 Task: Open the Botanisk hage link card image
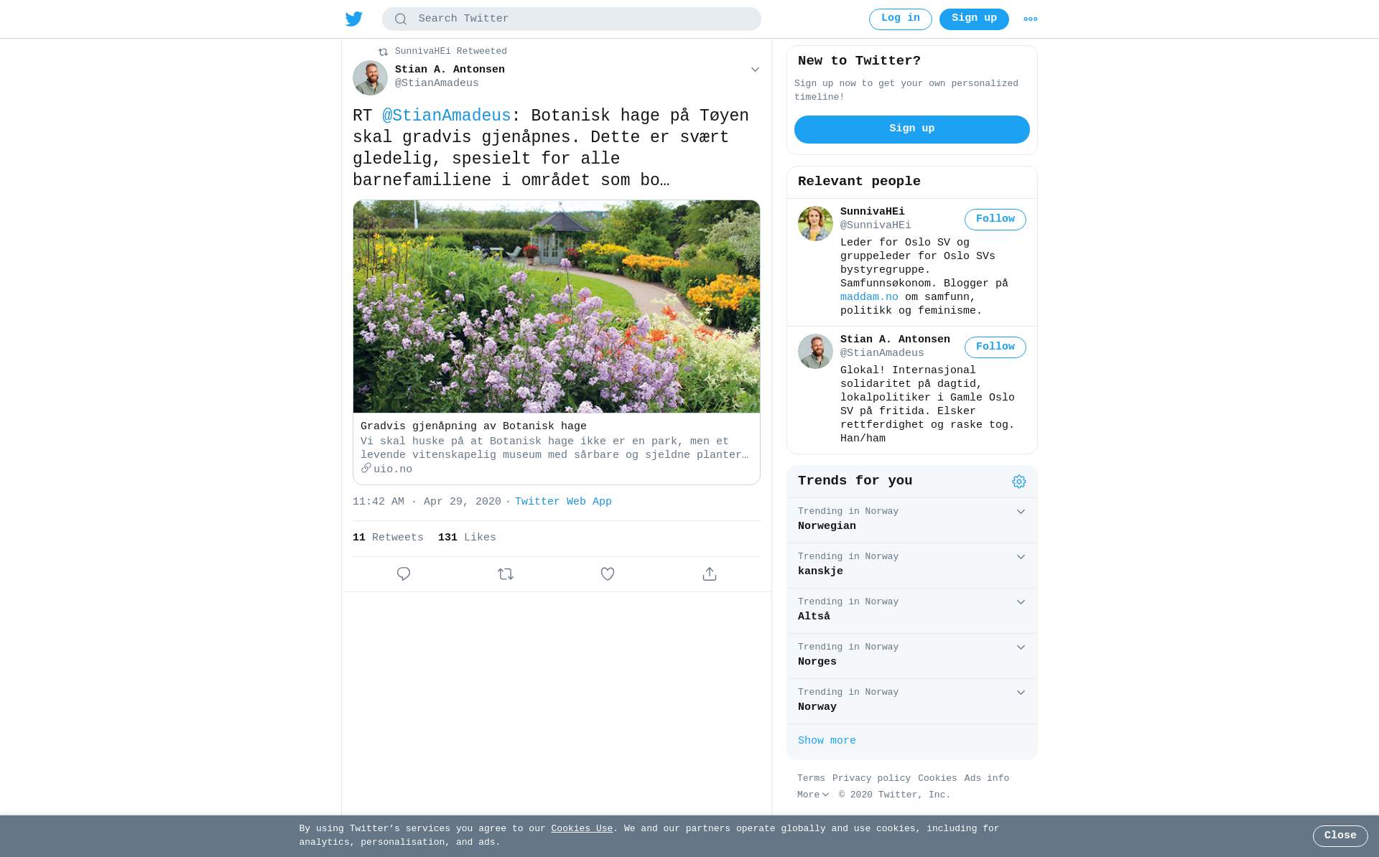point(557,306)
